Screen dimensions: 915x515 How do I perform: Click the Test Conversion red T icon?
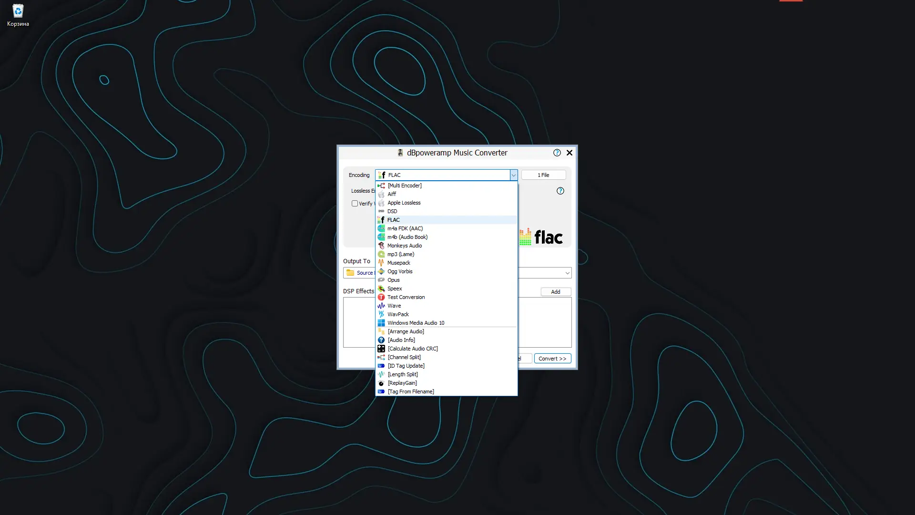[381, 297]
